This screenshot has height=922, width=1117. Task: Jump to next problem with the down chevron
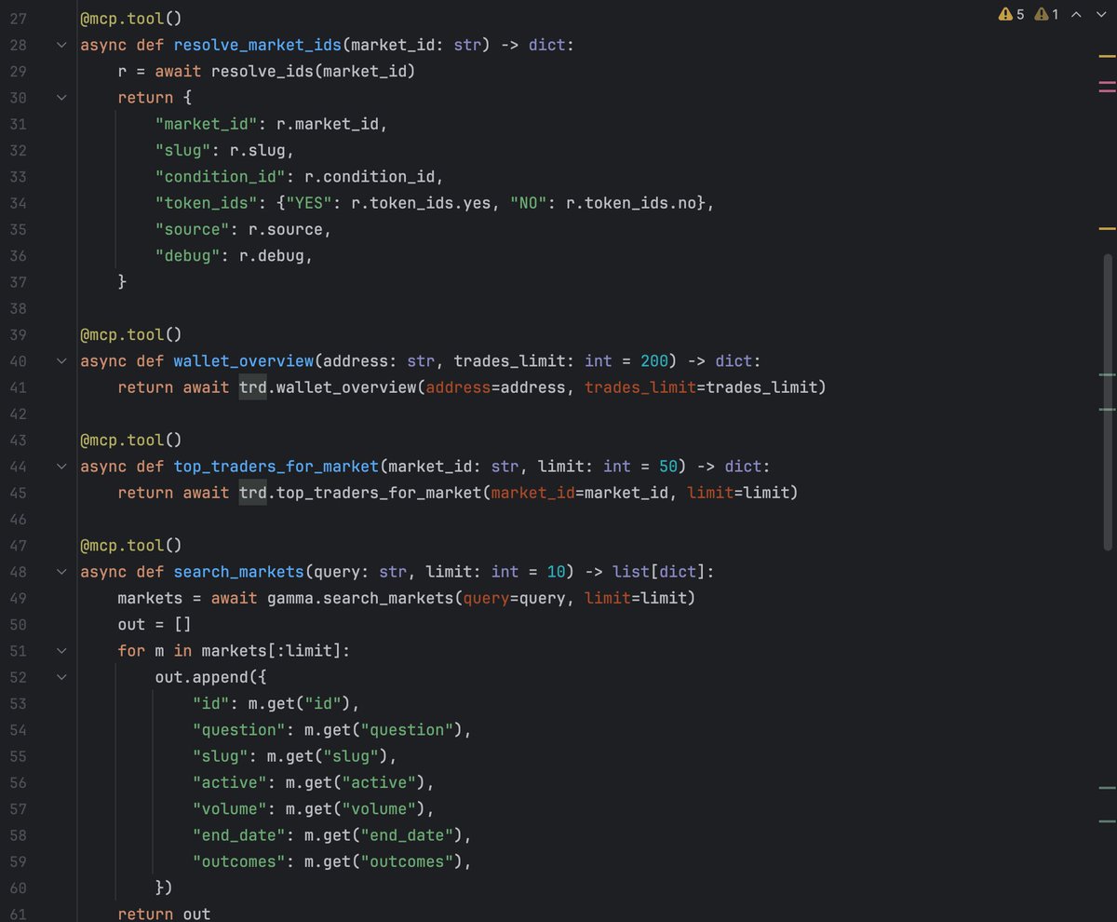point(1102,14)
